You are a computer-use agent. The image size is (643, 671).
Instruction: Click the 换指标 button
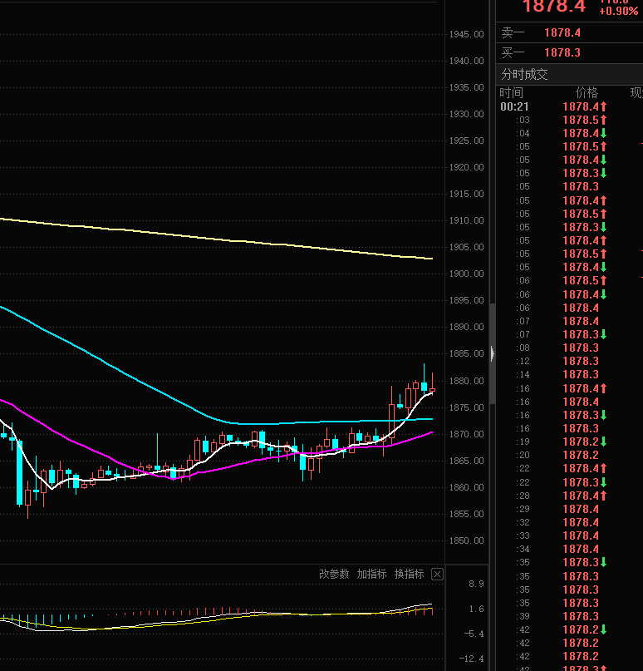(409, 574)
